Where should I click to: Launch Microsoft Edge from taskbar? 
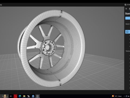pyautogui.click(x=20, y=96)
